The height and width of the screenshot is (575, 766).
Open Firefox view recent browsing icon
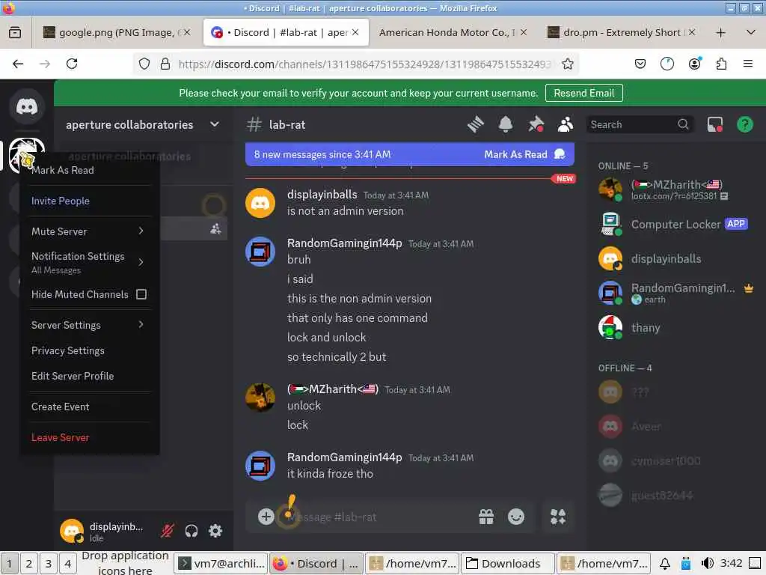[15, 33]
